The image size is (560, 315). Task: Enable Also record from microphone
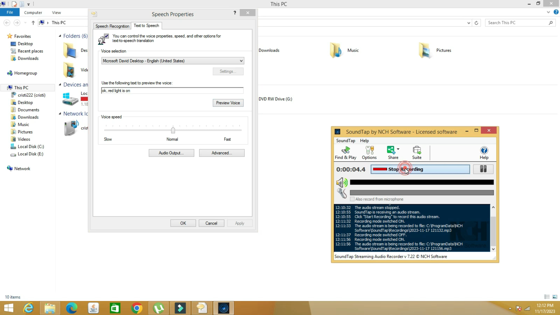point(352,199)
